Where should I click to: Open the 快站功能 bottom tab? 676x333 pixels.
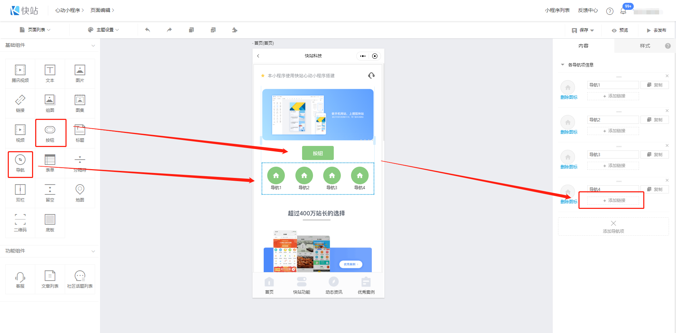click(x=301, y=286)
